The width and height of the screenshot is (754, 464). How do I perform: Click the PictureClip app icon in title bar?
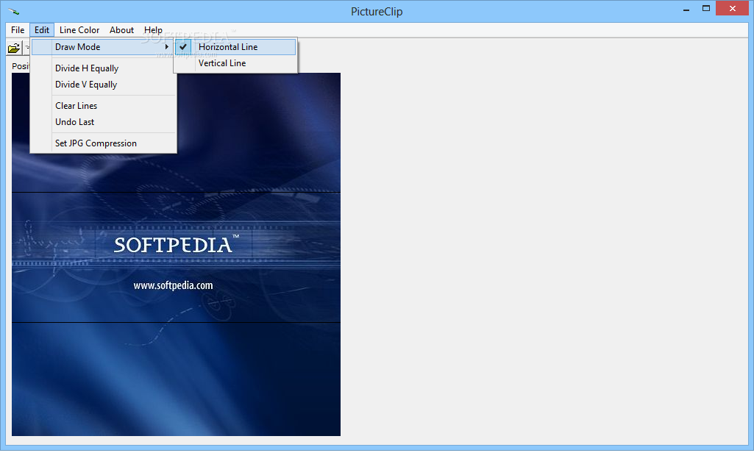point(13,11)
